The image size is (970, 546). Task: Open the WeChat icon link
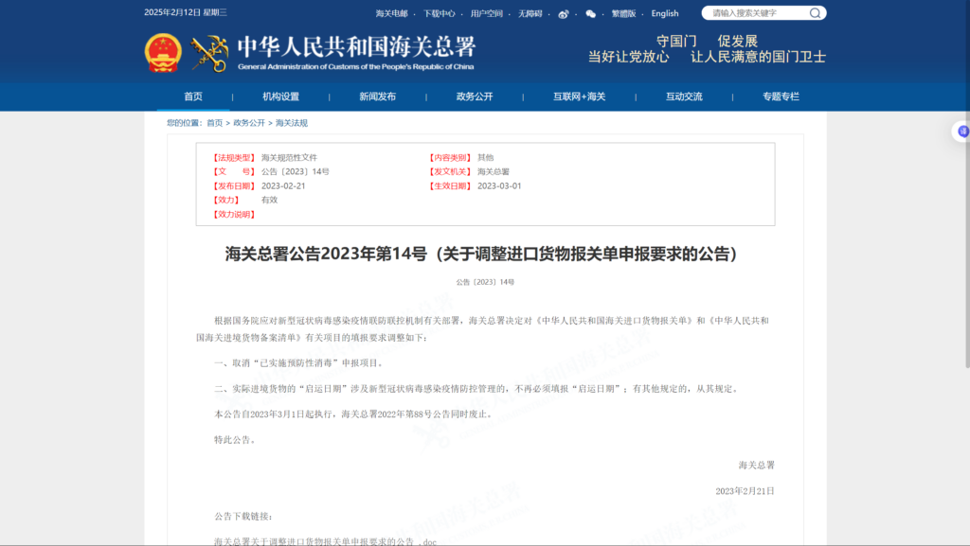(x=591, y=13)
